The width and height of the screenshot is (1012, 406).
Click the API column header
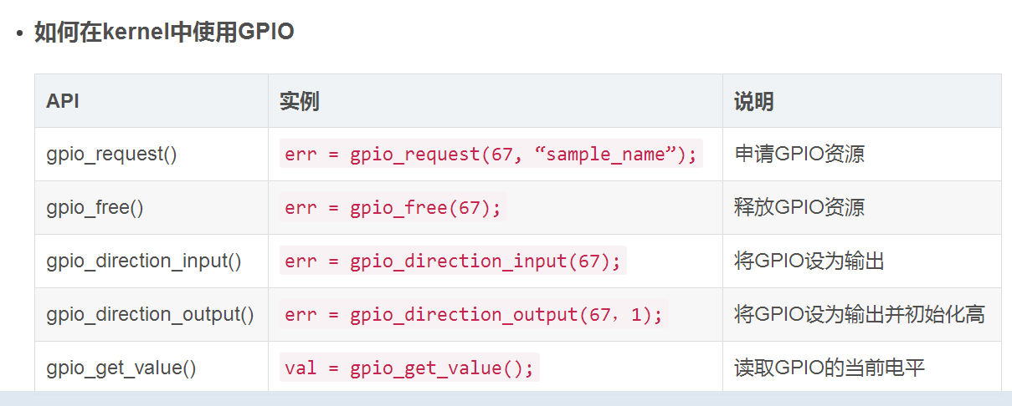(63, 101)
